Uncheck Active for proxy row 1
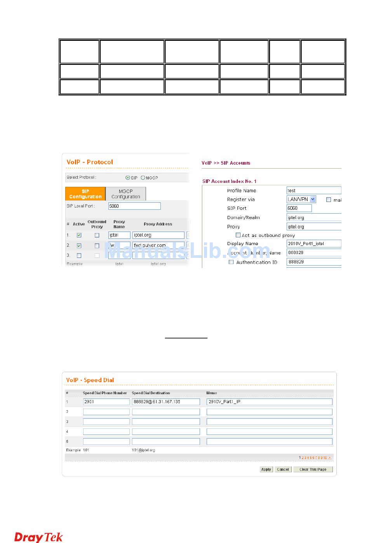 pos(79,235)
